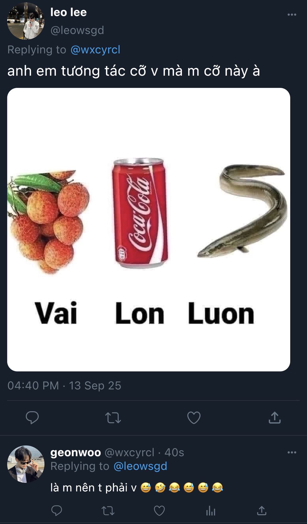Open leo lee's profile picture
This screenshot has height=524, width=307.
tap(26, 21)
